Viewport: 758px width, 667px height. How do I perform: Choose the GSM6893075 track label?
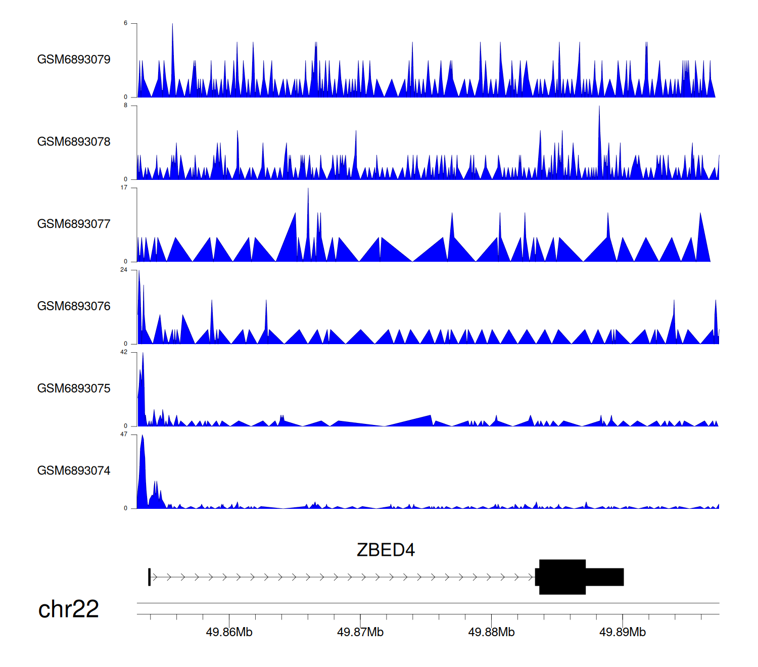pos(74,389)
